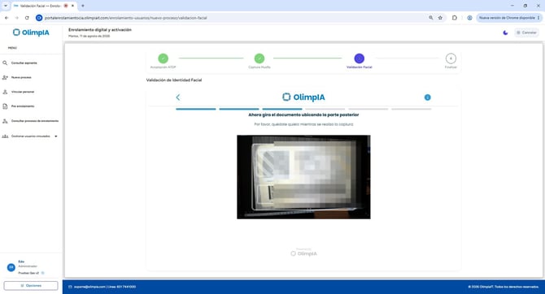This screenshot has height=294, width=545.
Task: Click the Gestionar usuarios vinculados group icon
Action: [5, 136]
